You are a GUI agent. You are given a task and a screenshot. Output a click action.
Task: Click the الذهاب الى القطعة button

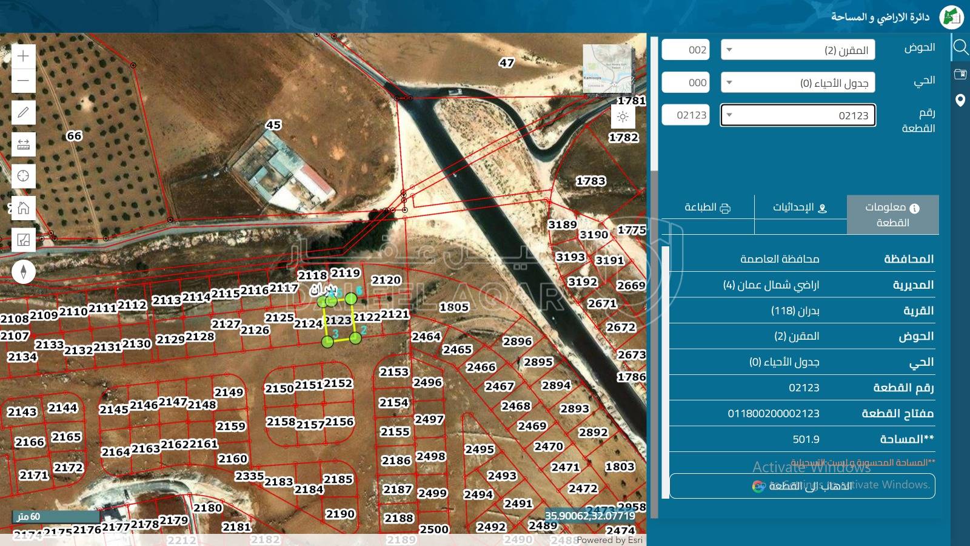(x=802, y=486)
